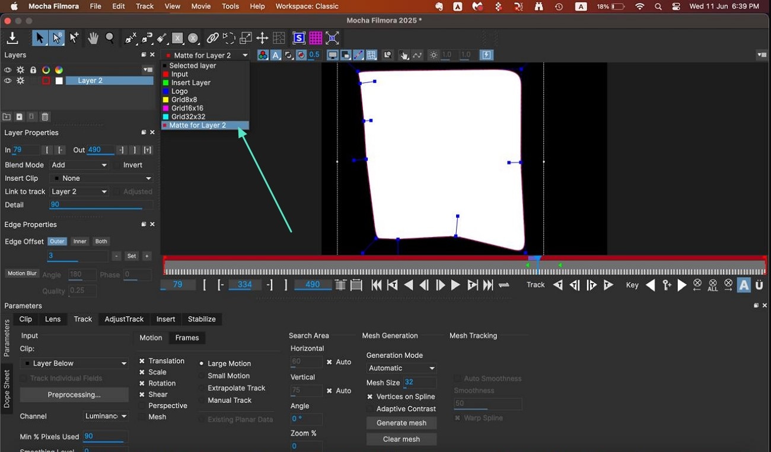Click the lightning bolt GPU icon
771x452 pixels.
(x=486, y=55)
